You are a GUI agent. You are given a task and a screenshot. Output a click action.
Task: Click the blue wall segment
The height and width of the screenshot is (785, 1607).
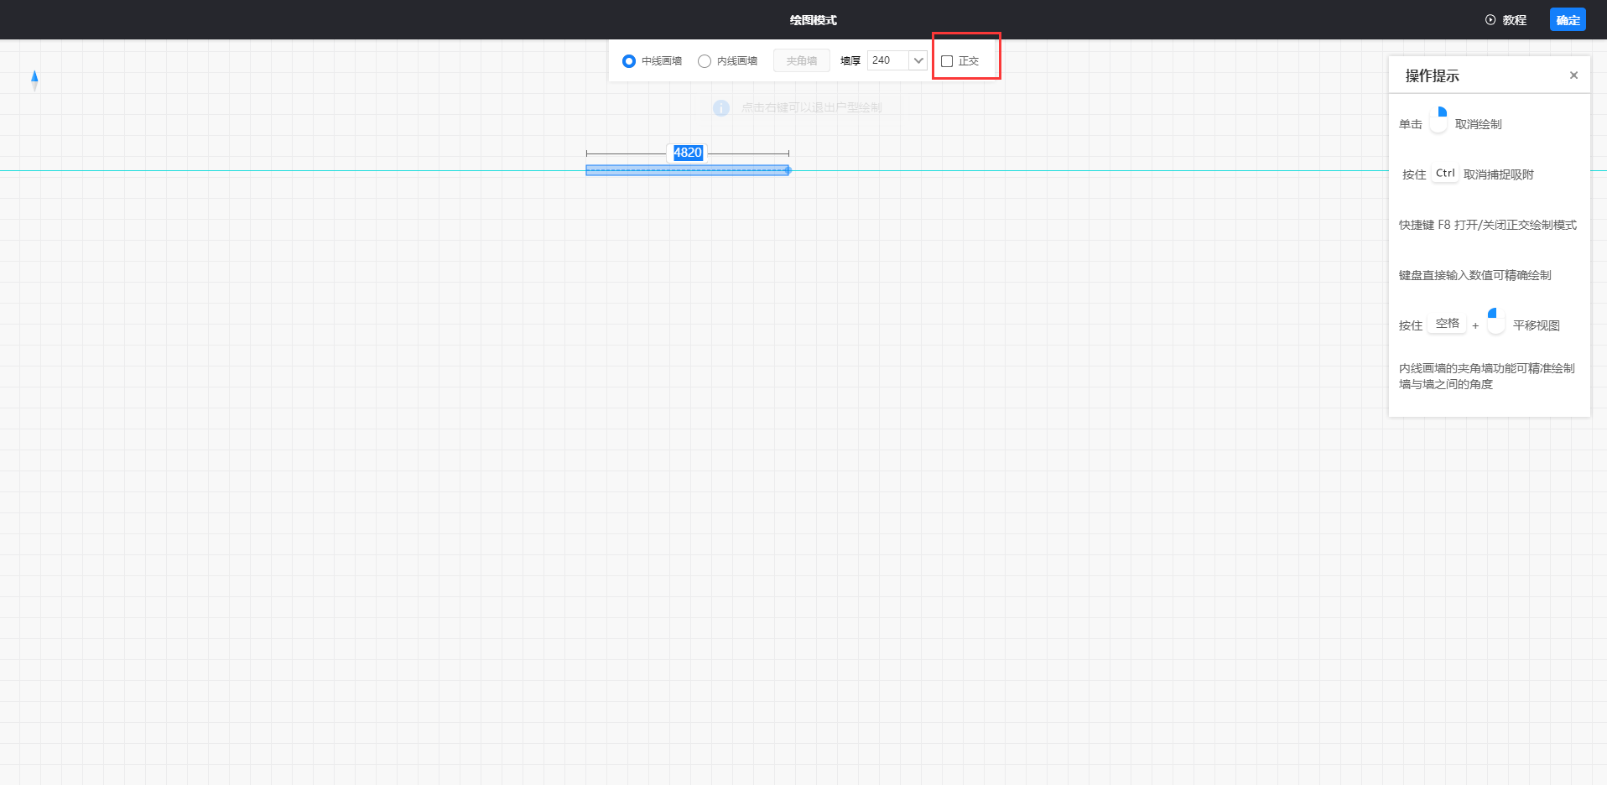(687, 170)
